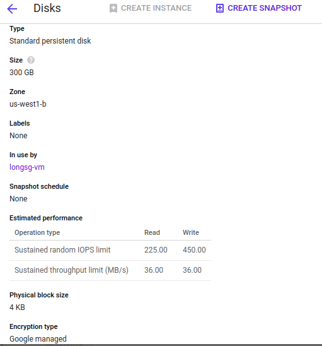Open the longsg-vm instance link
The width and height of the screenshot is (322, 346).
(x=27, y=167)
